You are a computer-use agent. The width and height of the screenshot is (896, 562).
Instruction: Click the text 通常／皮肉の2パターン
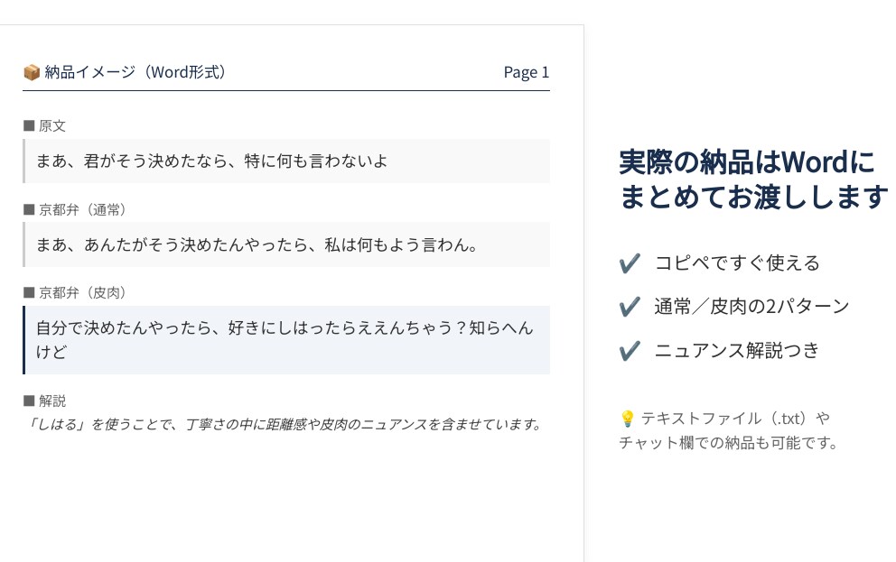pyautogui.click(x=752, y=307)
